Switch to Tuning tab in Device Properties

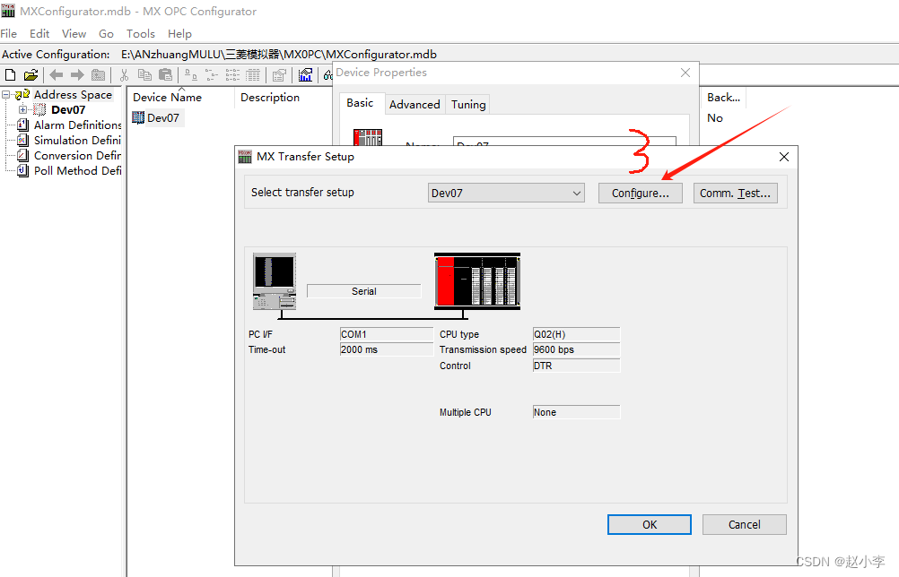click(x=468, y=104)
